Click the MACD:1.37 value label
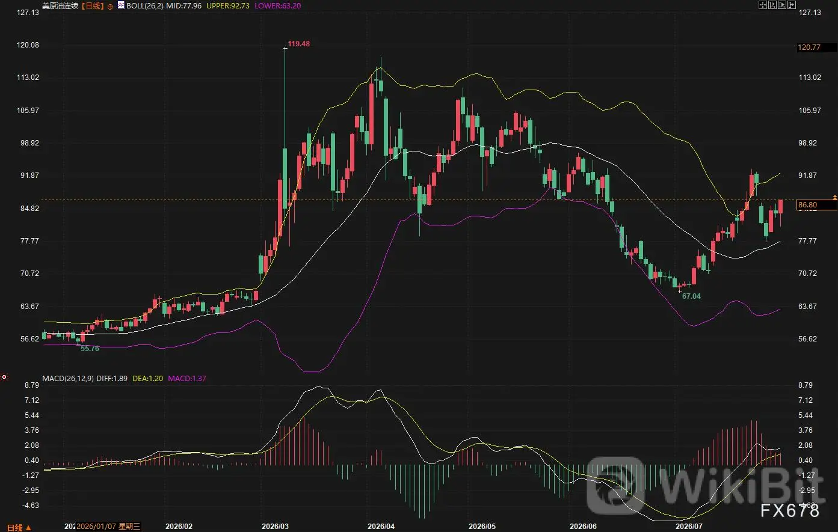838x532 pixels. pyautogui.click(x=187, y=379)
